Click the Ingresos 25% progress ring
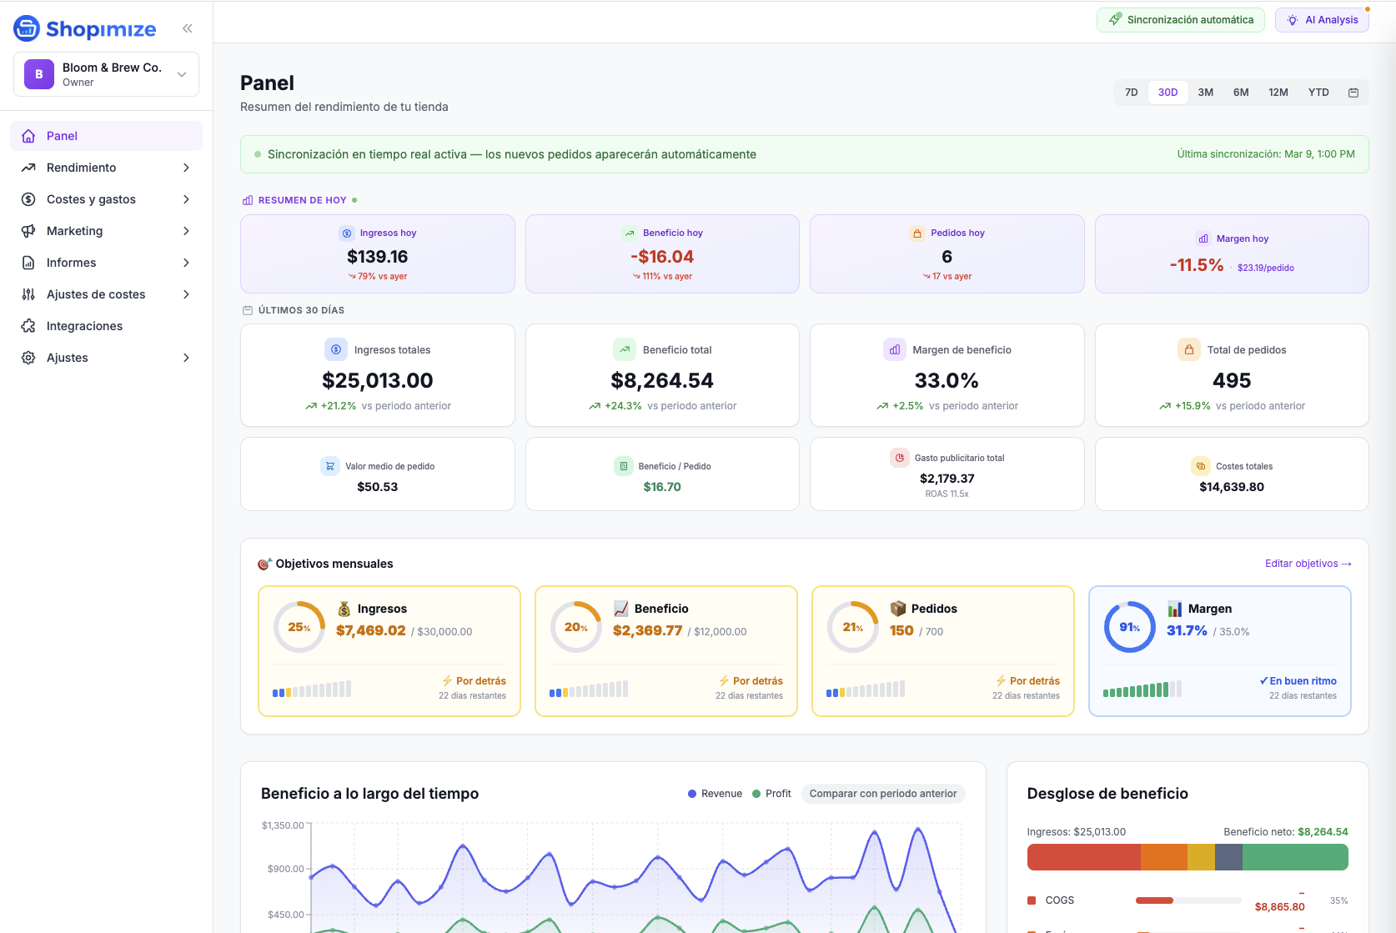Viewport: 1396px width, 933px height. click(299, 627)
